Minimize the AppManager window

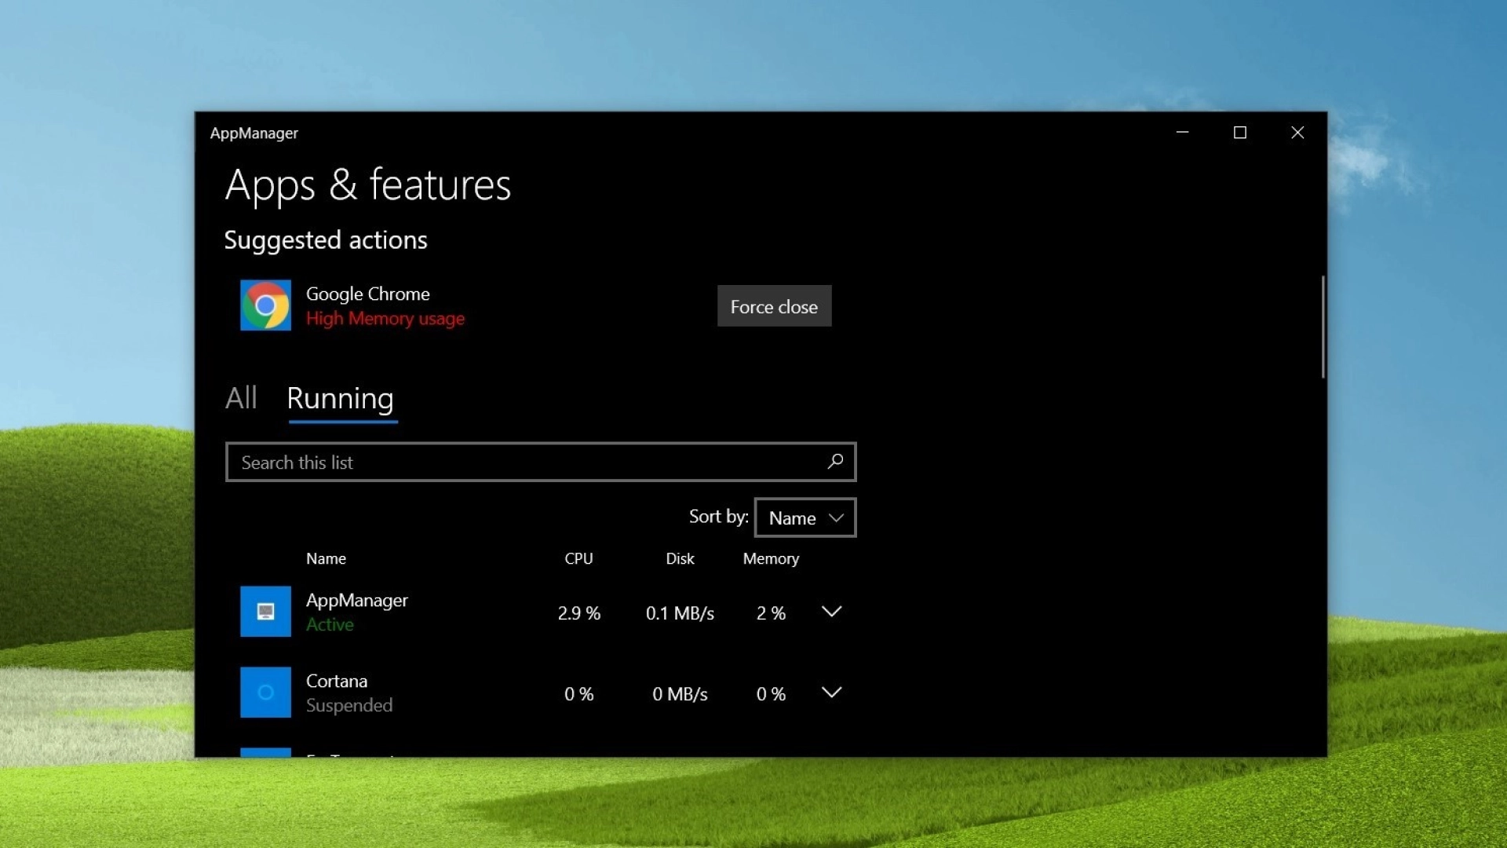click(x=1182, y=133)
